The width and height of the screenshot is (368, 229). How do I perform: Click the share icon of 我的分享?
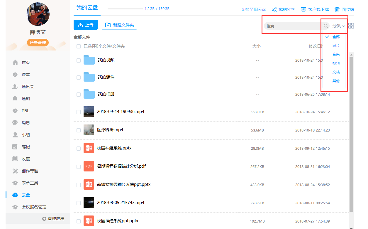tap(274, 9)
